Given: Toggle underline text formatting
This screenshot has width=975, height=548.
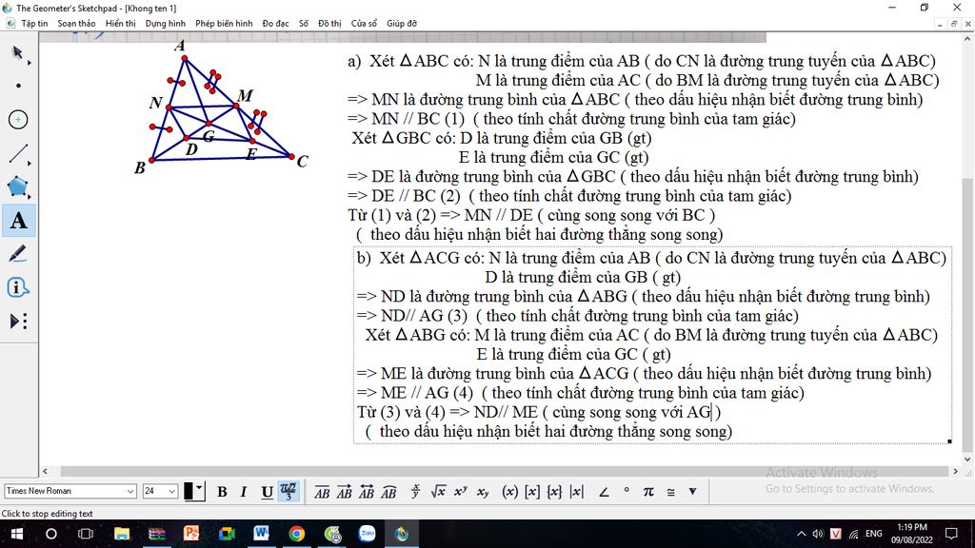Looking at the screenshot, I should [x=267, y=492].
